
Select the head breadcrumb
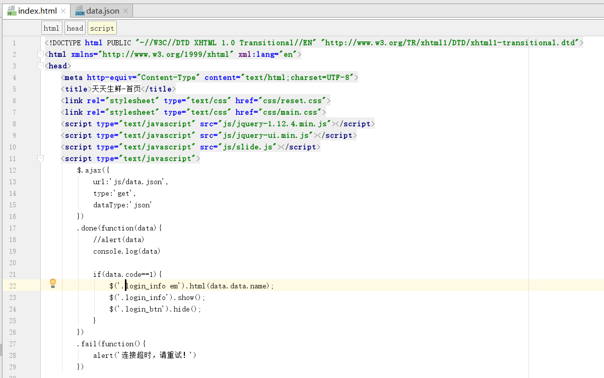click(x=75, y=28)
